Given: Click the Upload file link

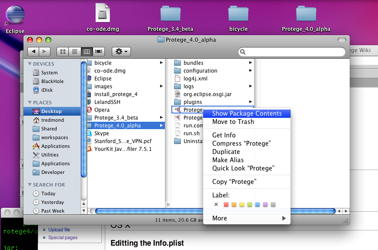Looking at the screenshot, I should tap(59, 230).
